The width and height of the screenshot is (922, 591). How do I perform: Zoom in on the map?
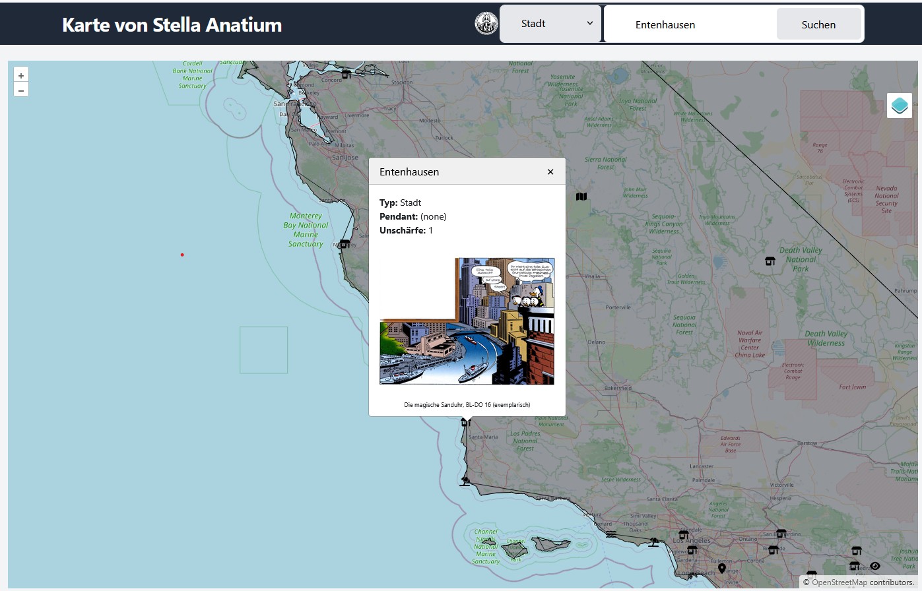coord(21,76)
